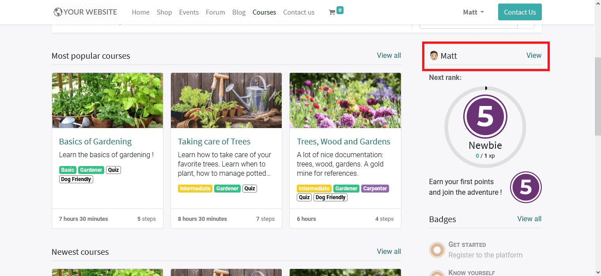
Task: Click the 'Newest courses' heading
Action: coord(80,252)
